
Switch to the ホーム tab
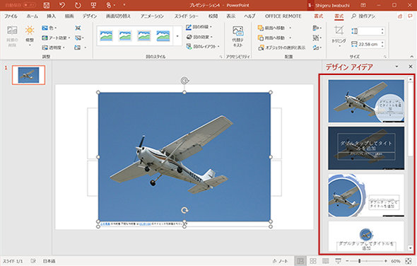33,16
